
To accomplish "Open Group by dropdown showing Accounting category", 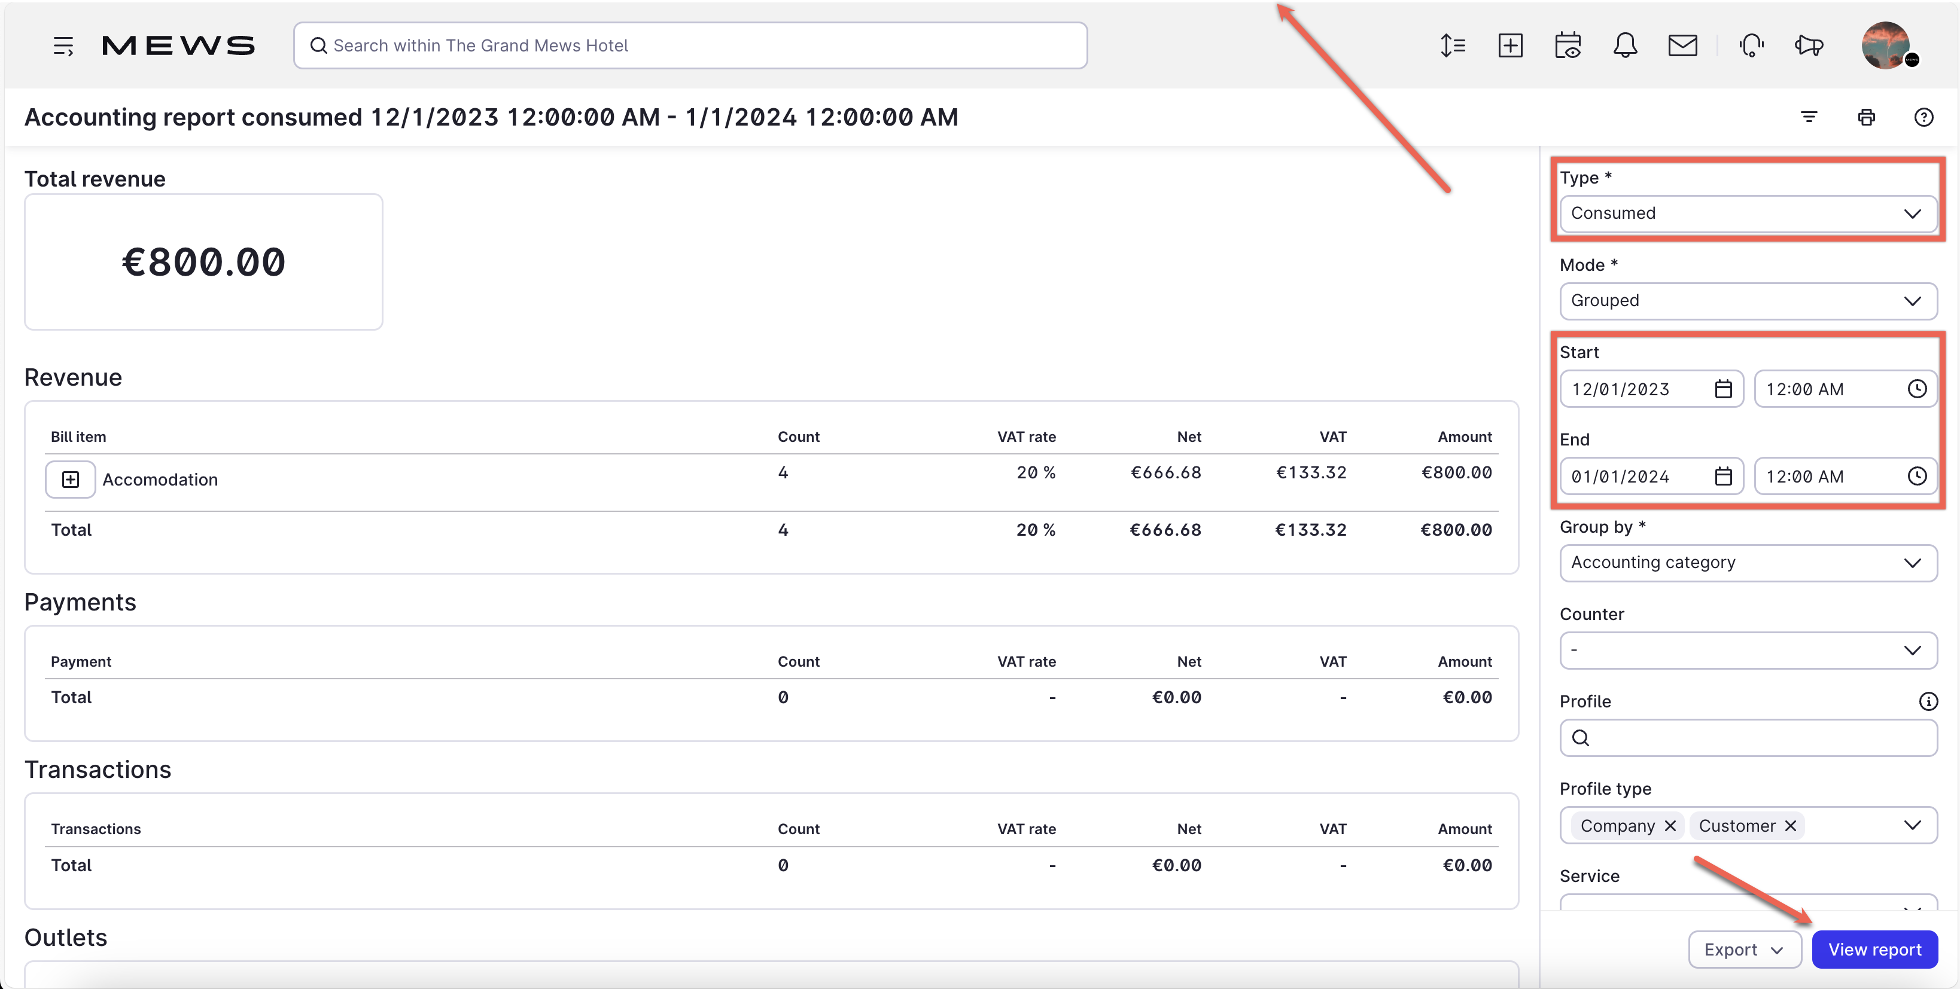I will coord(1748,563).
